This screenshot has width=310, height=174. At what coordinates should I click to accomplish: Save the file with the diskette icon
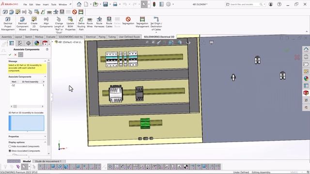point(106,4)
